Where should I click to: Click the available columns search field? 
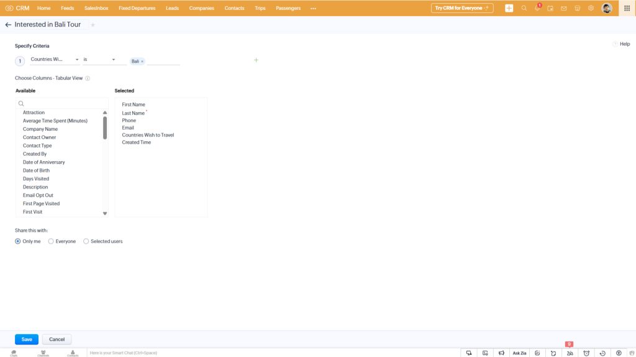point(62,104)
